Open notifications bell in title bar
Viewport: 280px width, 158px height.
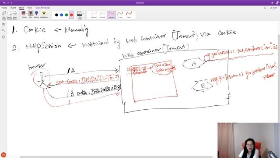[272, 3]
